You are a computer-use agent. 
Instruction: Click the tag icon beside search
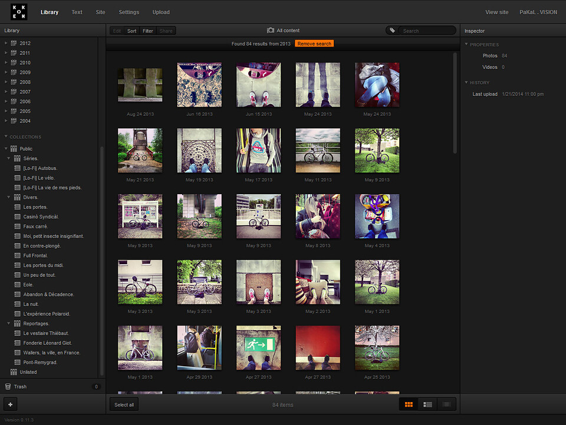393,30
